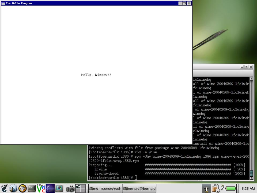Switch to the bernard@bernard terminal taskbar button
This screenshot has height=193, width=257.
tap(139, 188)
